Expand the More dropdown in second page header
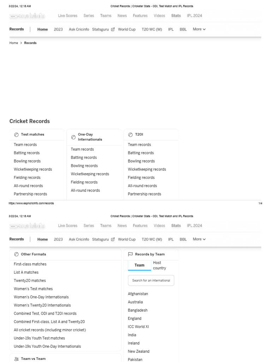271x362 pixels. click(199, 239)
